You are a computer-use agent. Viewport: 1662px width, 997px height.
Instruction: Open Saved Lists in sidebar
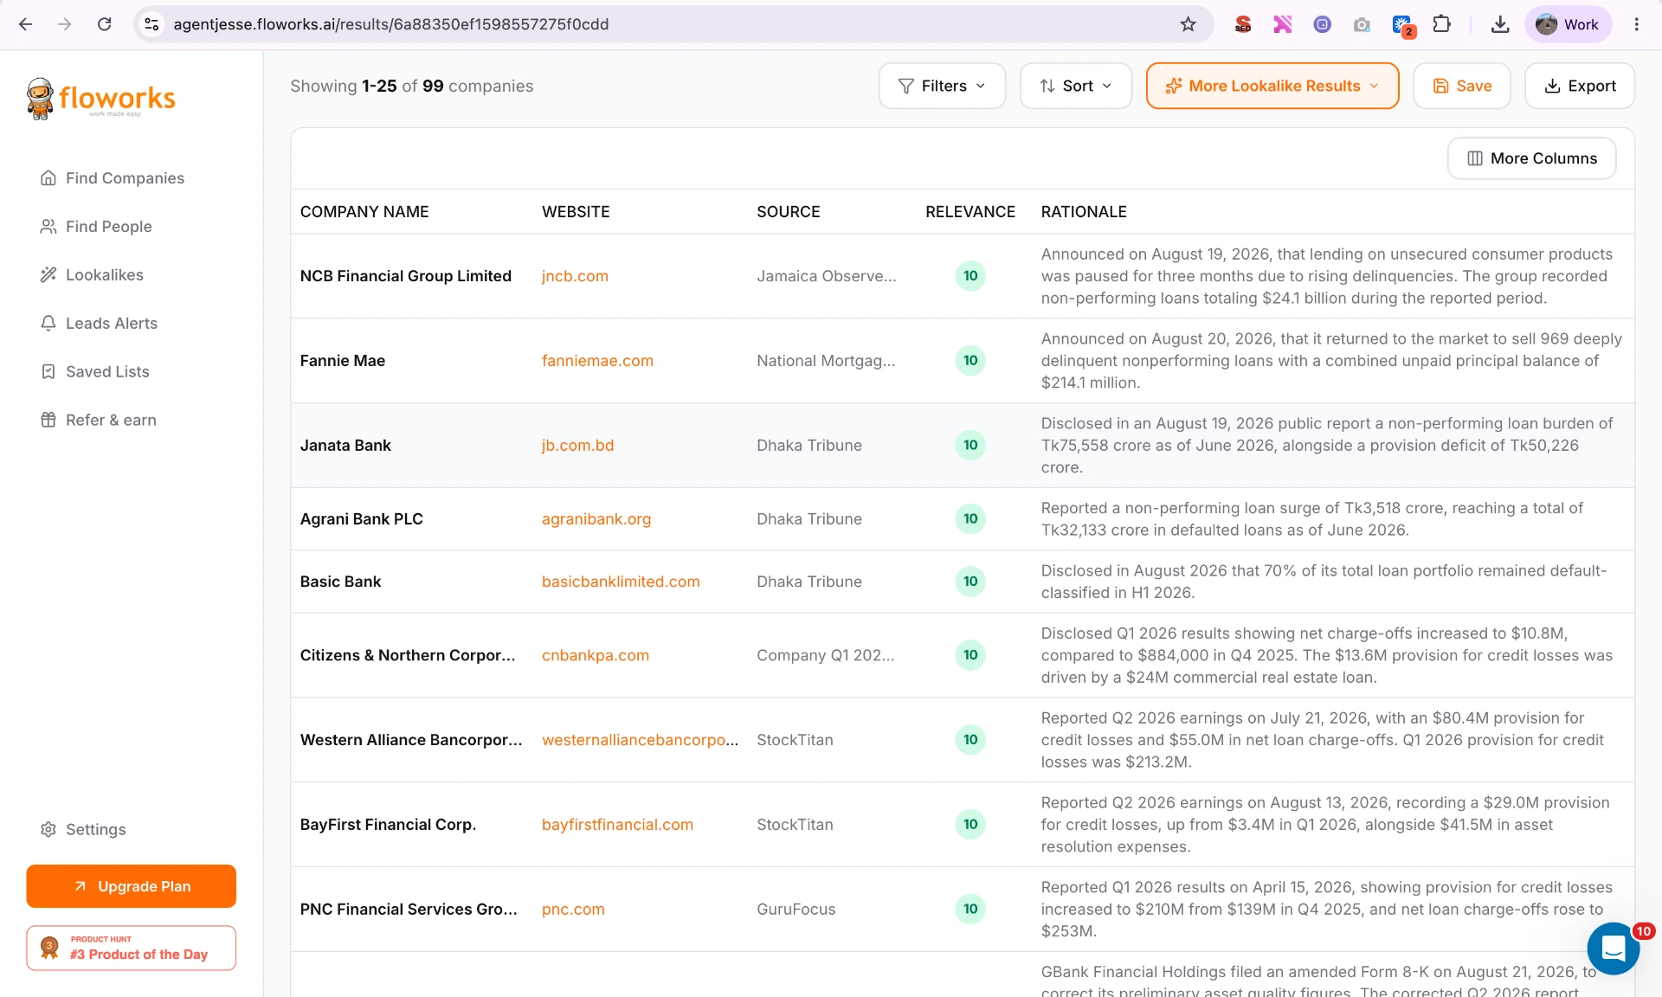point(94,372)
